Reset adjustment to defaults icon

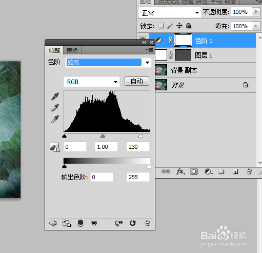click(133, 223)
